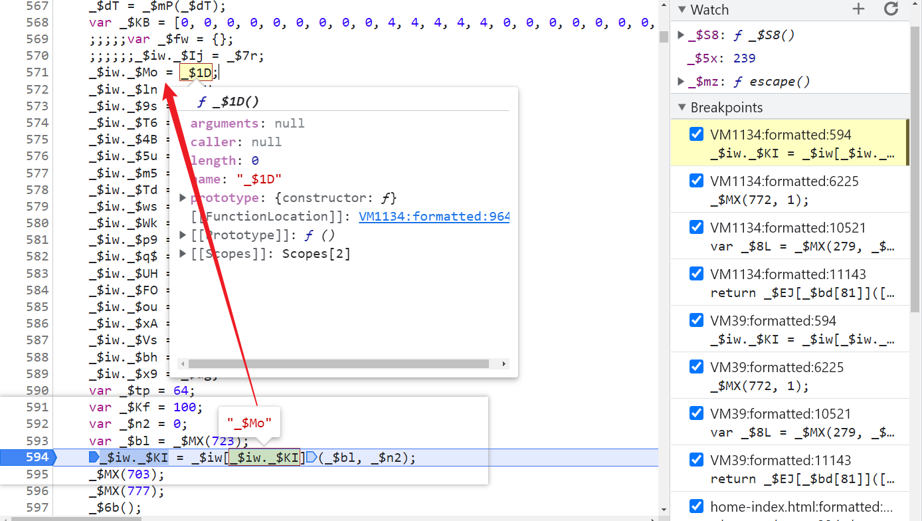
Task: Click the tooltip scrollbar right arrow
Action: pyautogui.click(x=505, y=364)
